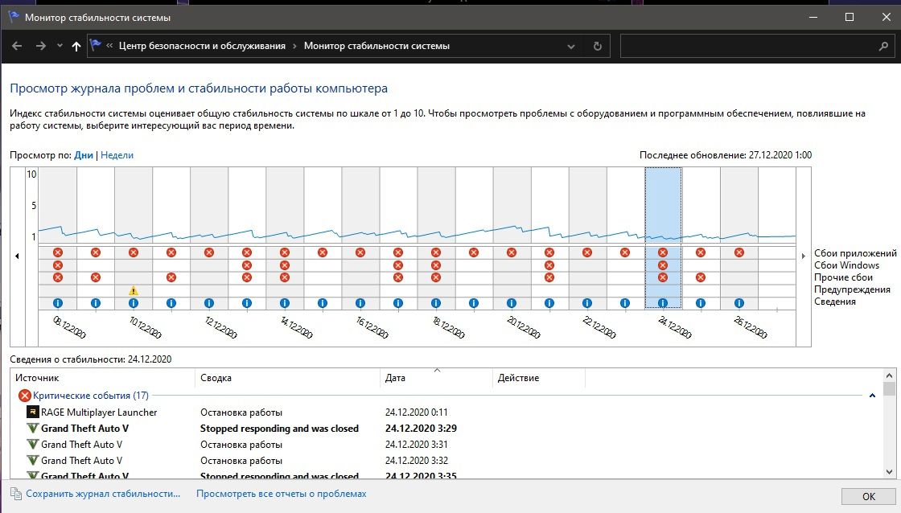Screen dimensions: 901x513
Task: Select the highlighted 24.12.2020 column in the chart
Action: 663,238
